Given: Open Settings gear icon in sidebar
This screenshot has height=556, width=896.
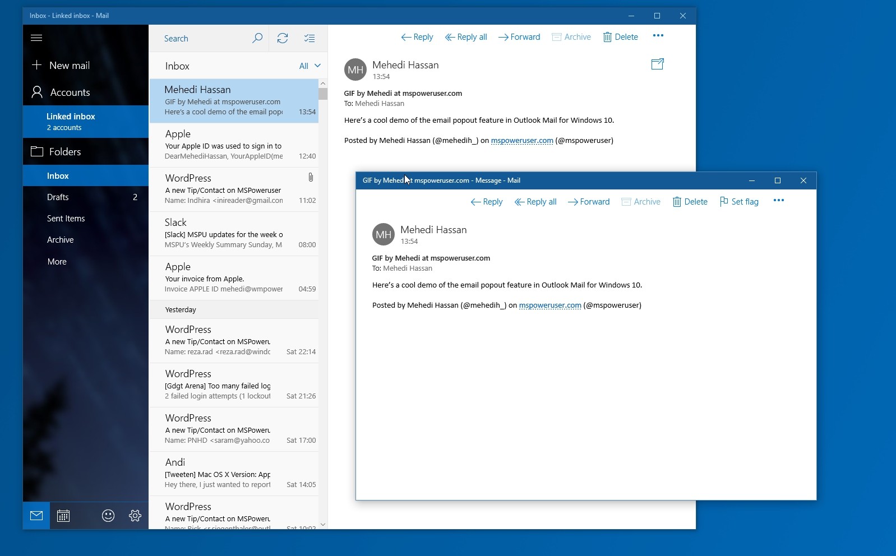Looking at the screenshot, I should click(x=135, y=516).
